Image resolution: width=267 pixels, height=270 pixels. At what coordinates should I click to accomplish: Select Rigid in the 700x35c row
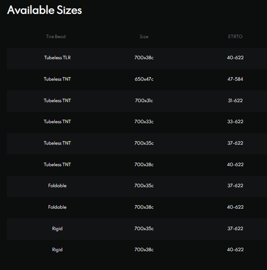pos(57,228)
